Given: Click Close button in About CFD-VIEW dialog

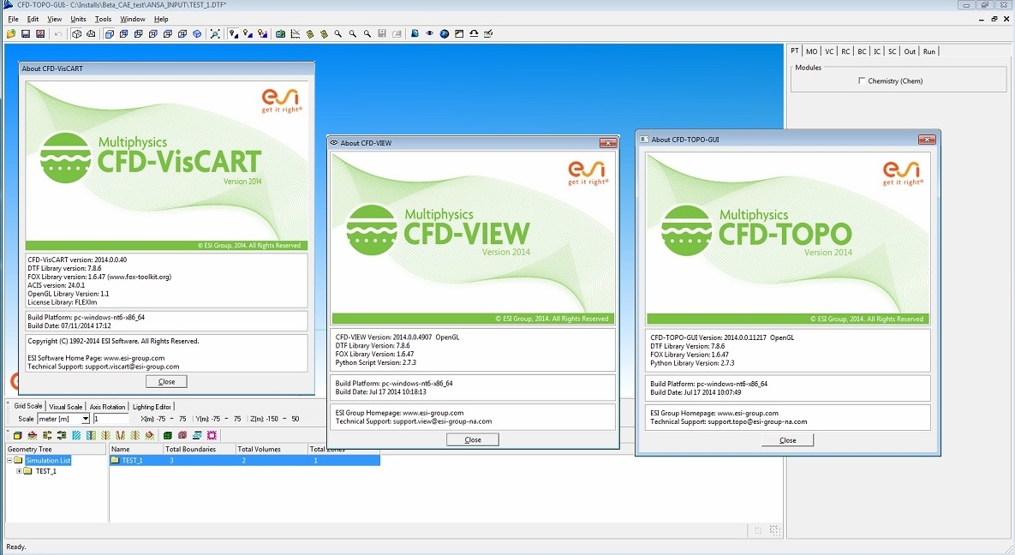Looking at the screenshot, I should (x=473, y=439).
